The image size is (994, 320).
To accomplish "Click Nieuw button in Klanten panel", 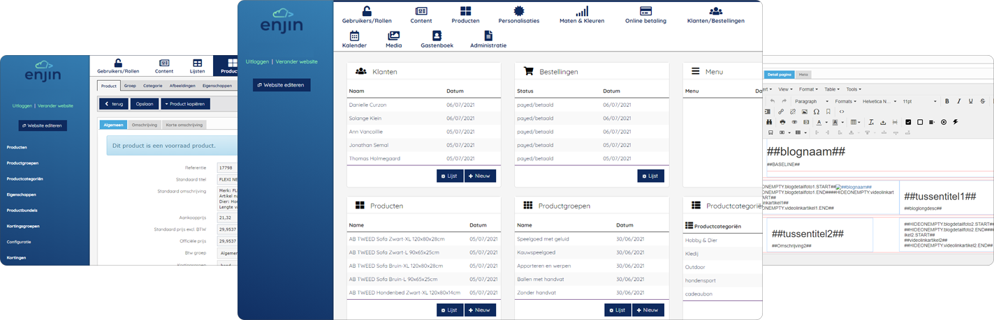I will (481, 176).
